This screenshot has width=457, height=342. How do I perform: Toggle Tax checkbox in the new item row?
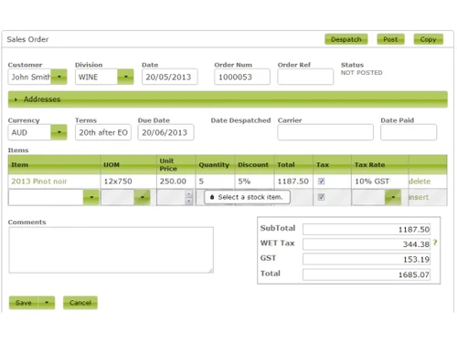click(x=321, y=197)
